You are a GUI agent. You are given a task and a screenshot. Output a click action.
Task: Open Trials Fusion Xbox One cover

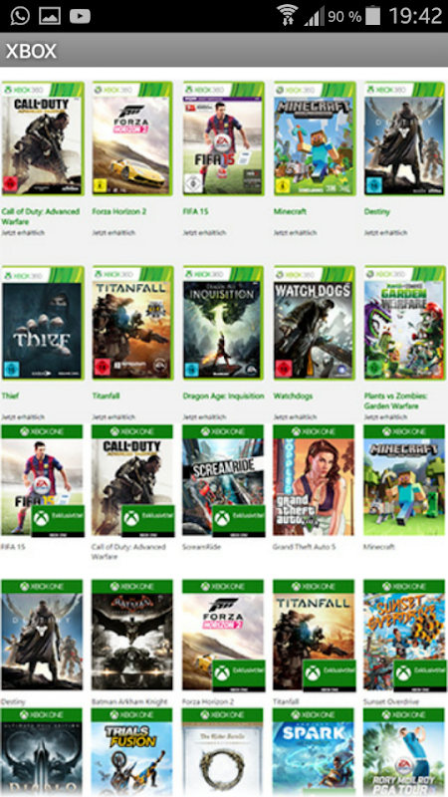pos(132,752)
